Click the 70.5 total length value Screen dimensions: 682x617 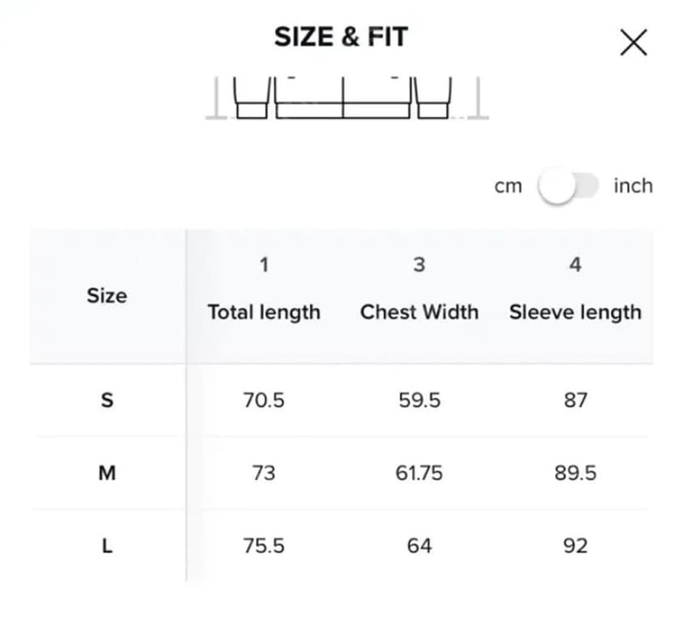point(264,400)
